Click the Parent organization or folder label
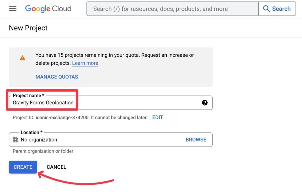This screenshot has width=302, height=192. (42, 151)
